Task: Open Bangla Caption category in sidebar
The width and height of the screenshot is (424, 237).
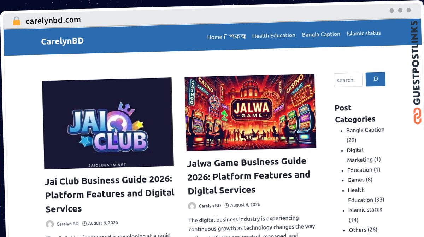Action: (365, 130)
